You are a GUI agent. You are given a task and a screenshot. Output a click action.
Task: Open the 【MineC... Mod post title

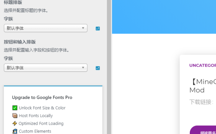(203, 86)
